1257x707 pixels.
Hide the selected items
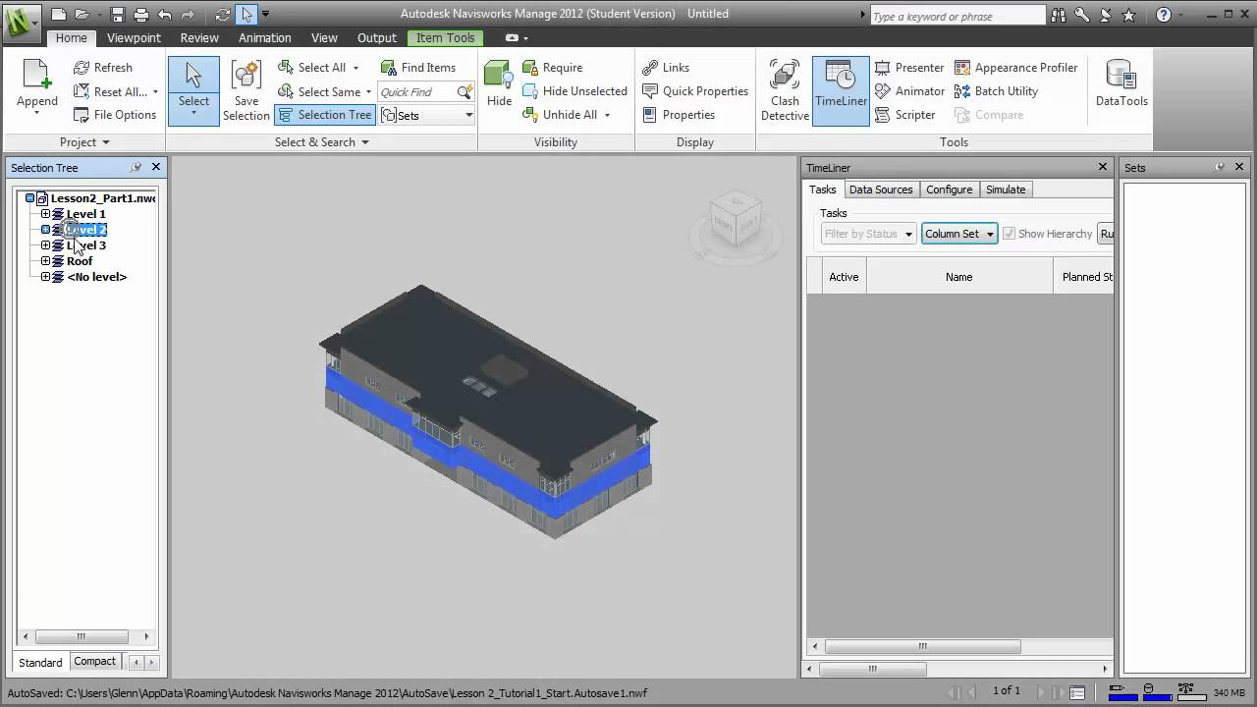(499, 84)
